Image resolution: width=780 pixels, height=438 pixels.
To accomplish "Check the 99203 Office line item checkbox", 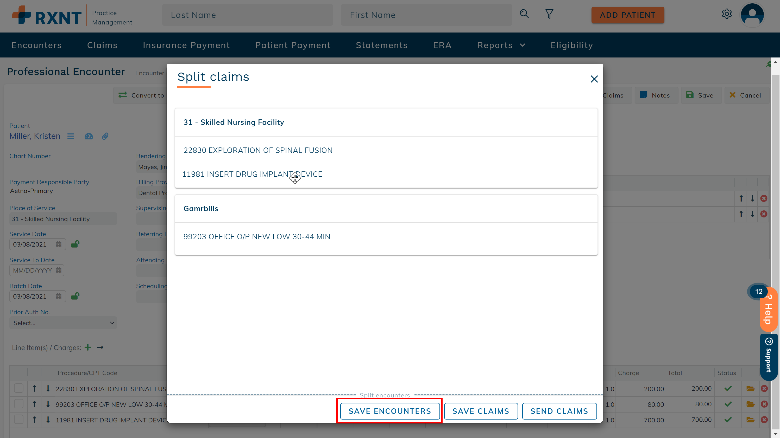I will [x=19, y=404].
